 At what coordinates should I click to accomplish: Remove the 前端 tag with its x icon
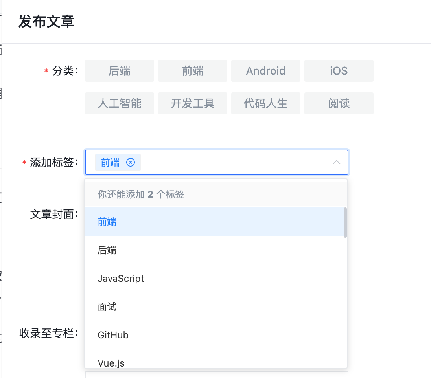[131, 162]
